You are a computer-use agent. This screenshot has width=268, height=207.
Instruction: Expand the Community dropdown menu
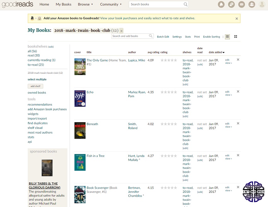coord(111,4)
